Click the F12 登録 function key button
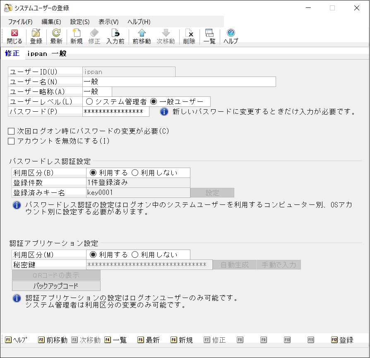Image resolution: width=370 pixels, height=358 pixels. point(342,340)
